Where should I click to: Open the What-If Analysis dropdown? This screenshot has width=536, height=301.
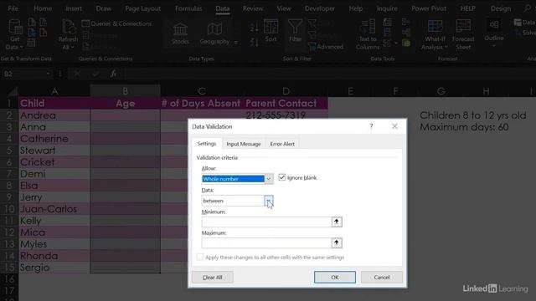click(435, 34)
